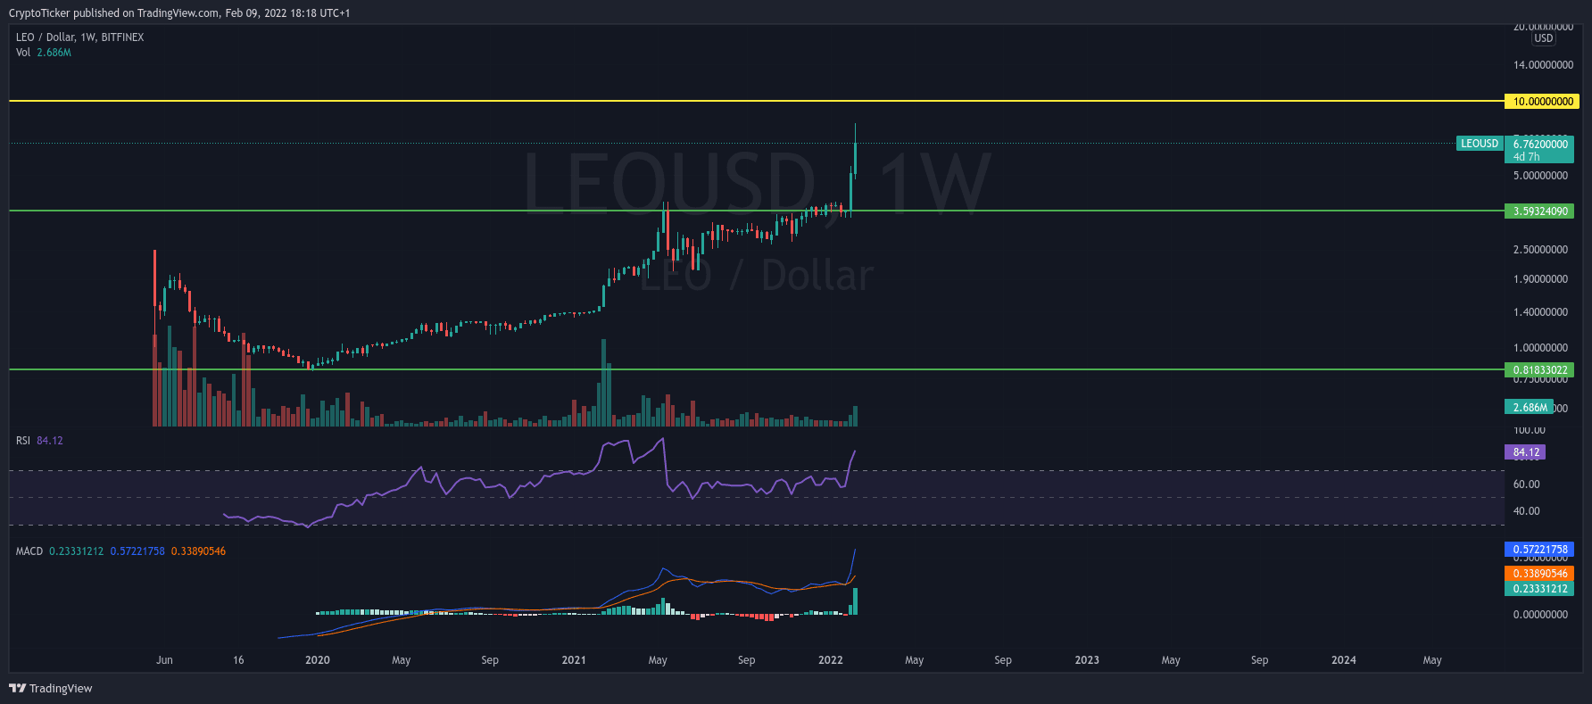Select the green 3.59324090 level label
This screenshot has width=1592, height=704.
coord(1539,211)
